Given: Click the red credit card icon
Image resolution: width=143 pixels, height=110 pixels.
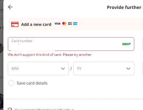Looking at the screenshot, I should [15, 24].
